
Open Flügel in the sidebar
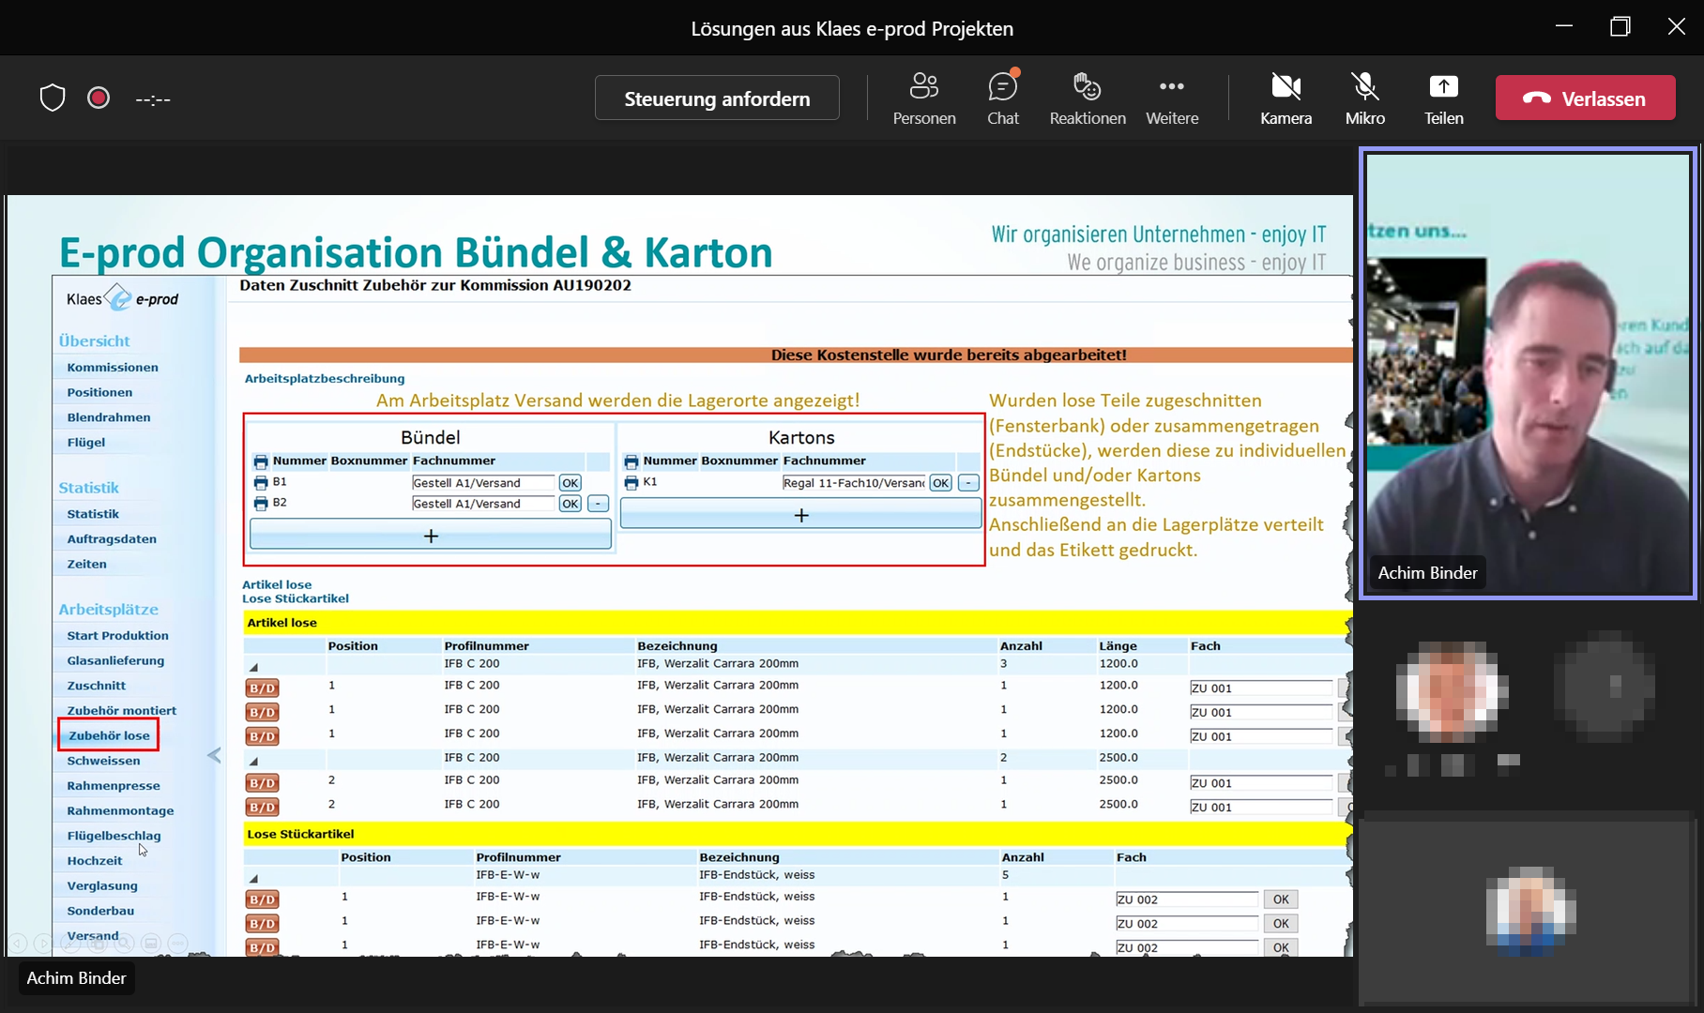point(86,443)
